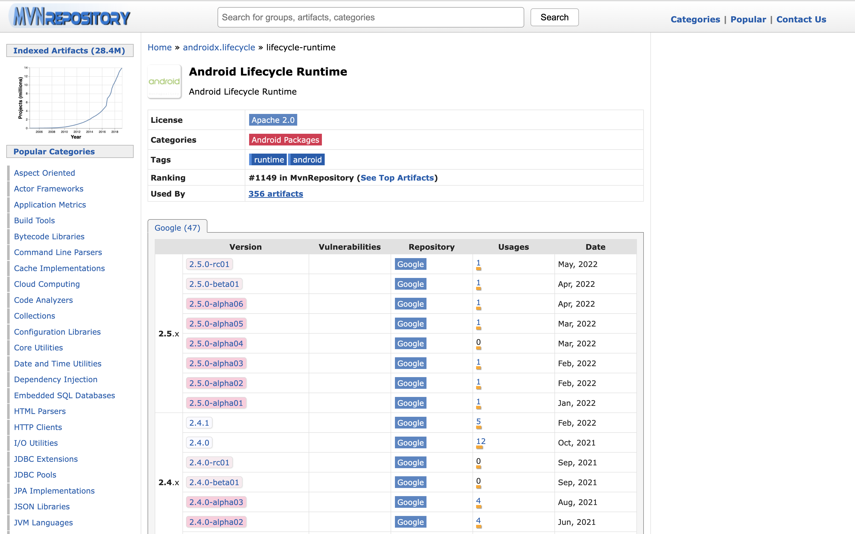
Task: Open version 2.5.0-alpha05
Action: (216, 323)
